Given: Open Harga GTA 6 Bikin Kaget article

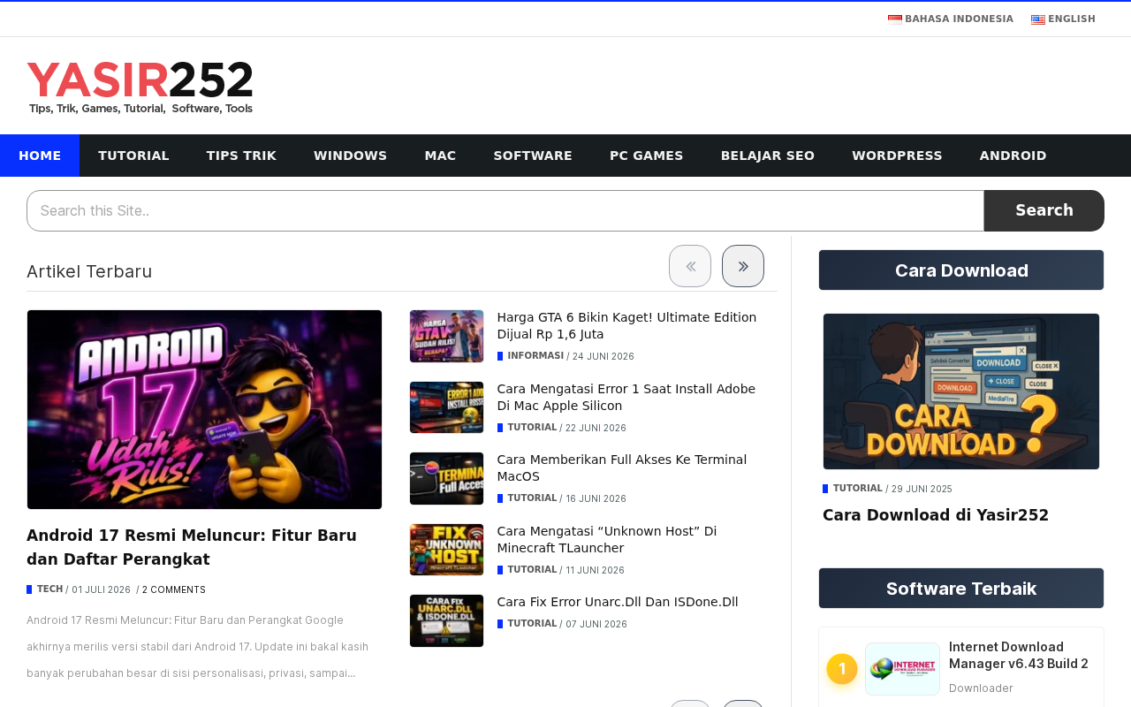Looking at the screenshot, I should pyautogui.click(x=626, y=325).
